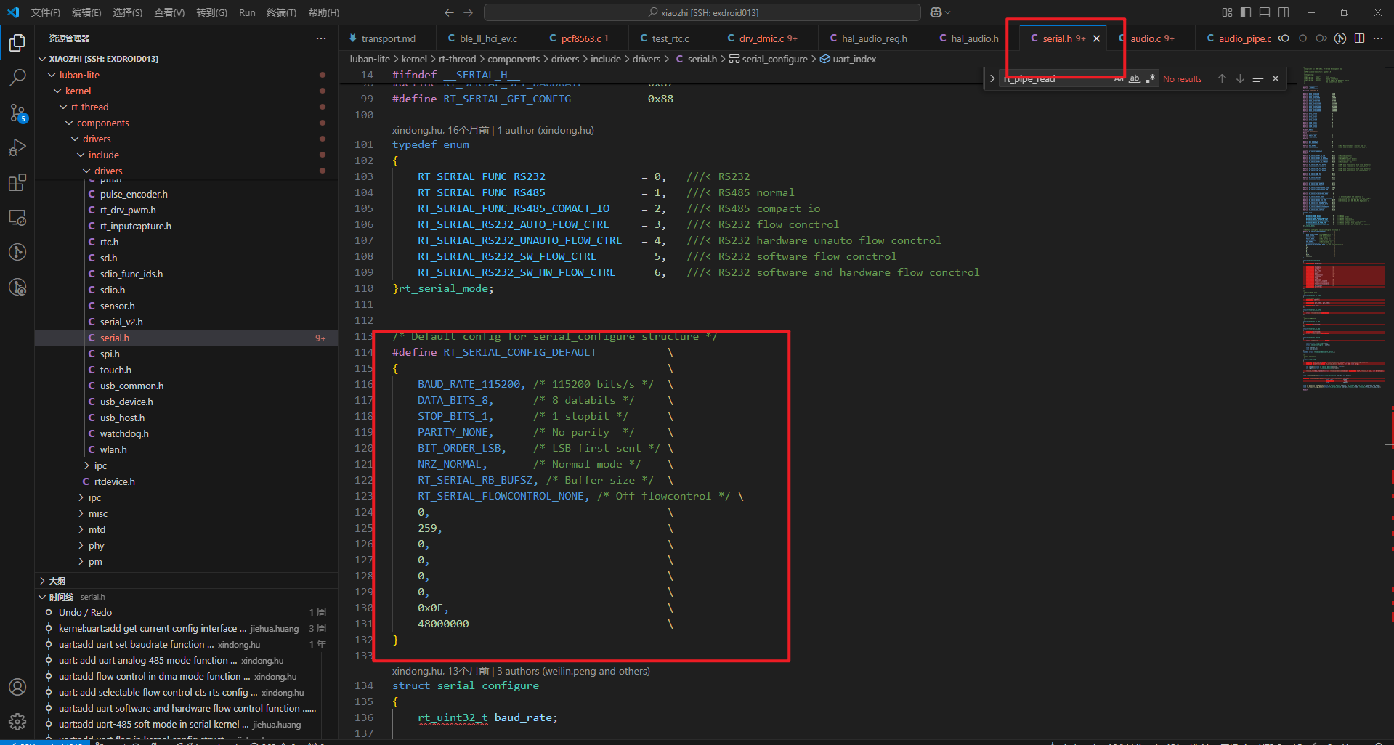Open Explorer panel more actions menu
Screen dimensions: 1394x745
tap(321, 38)
